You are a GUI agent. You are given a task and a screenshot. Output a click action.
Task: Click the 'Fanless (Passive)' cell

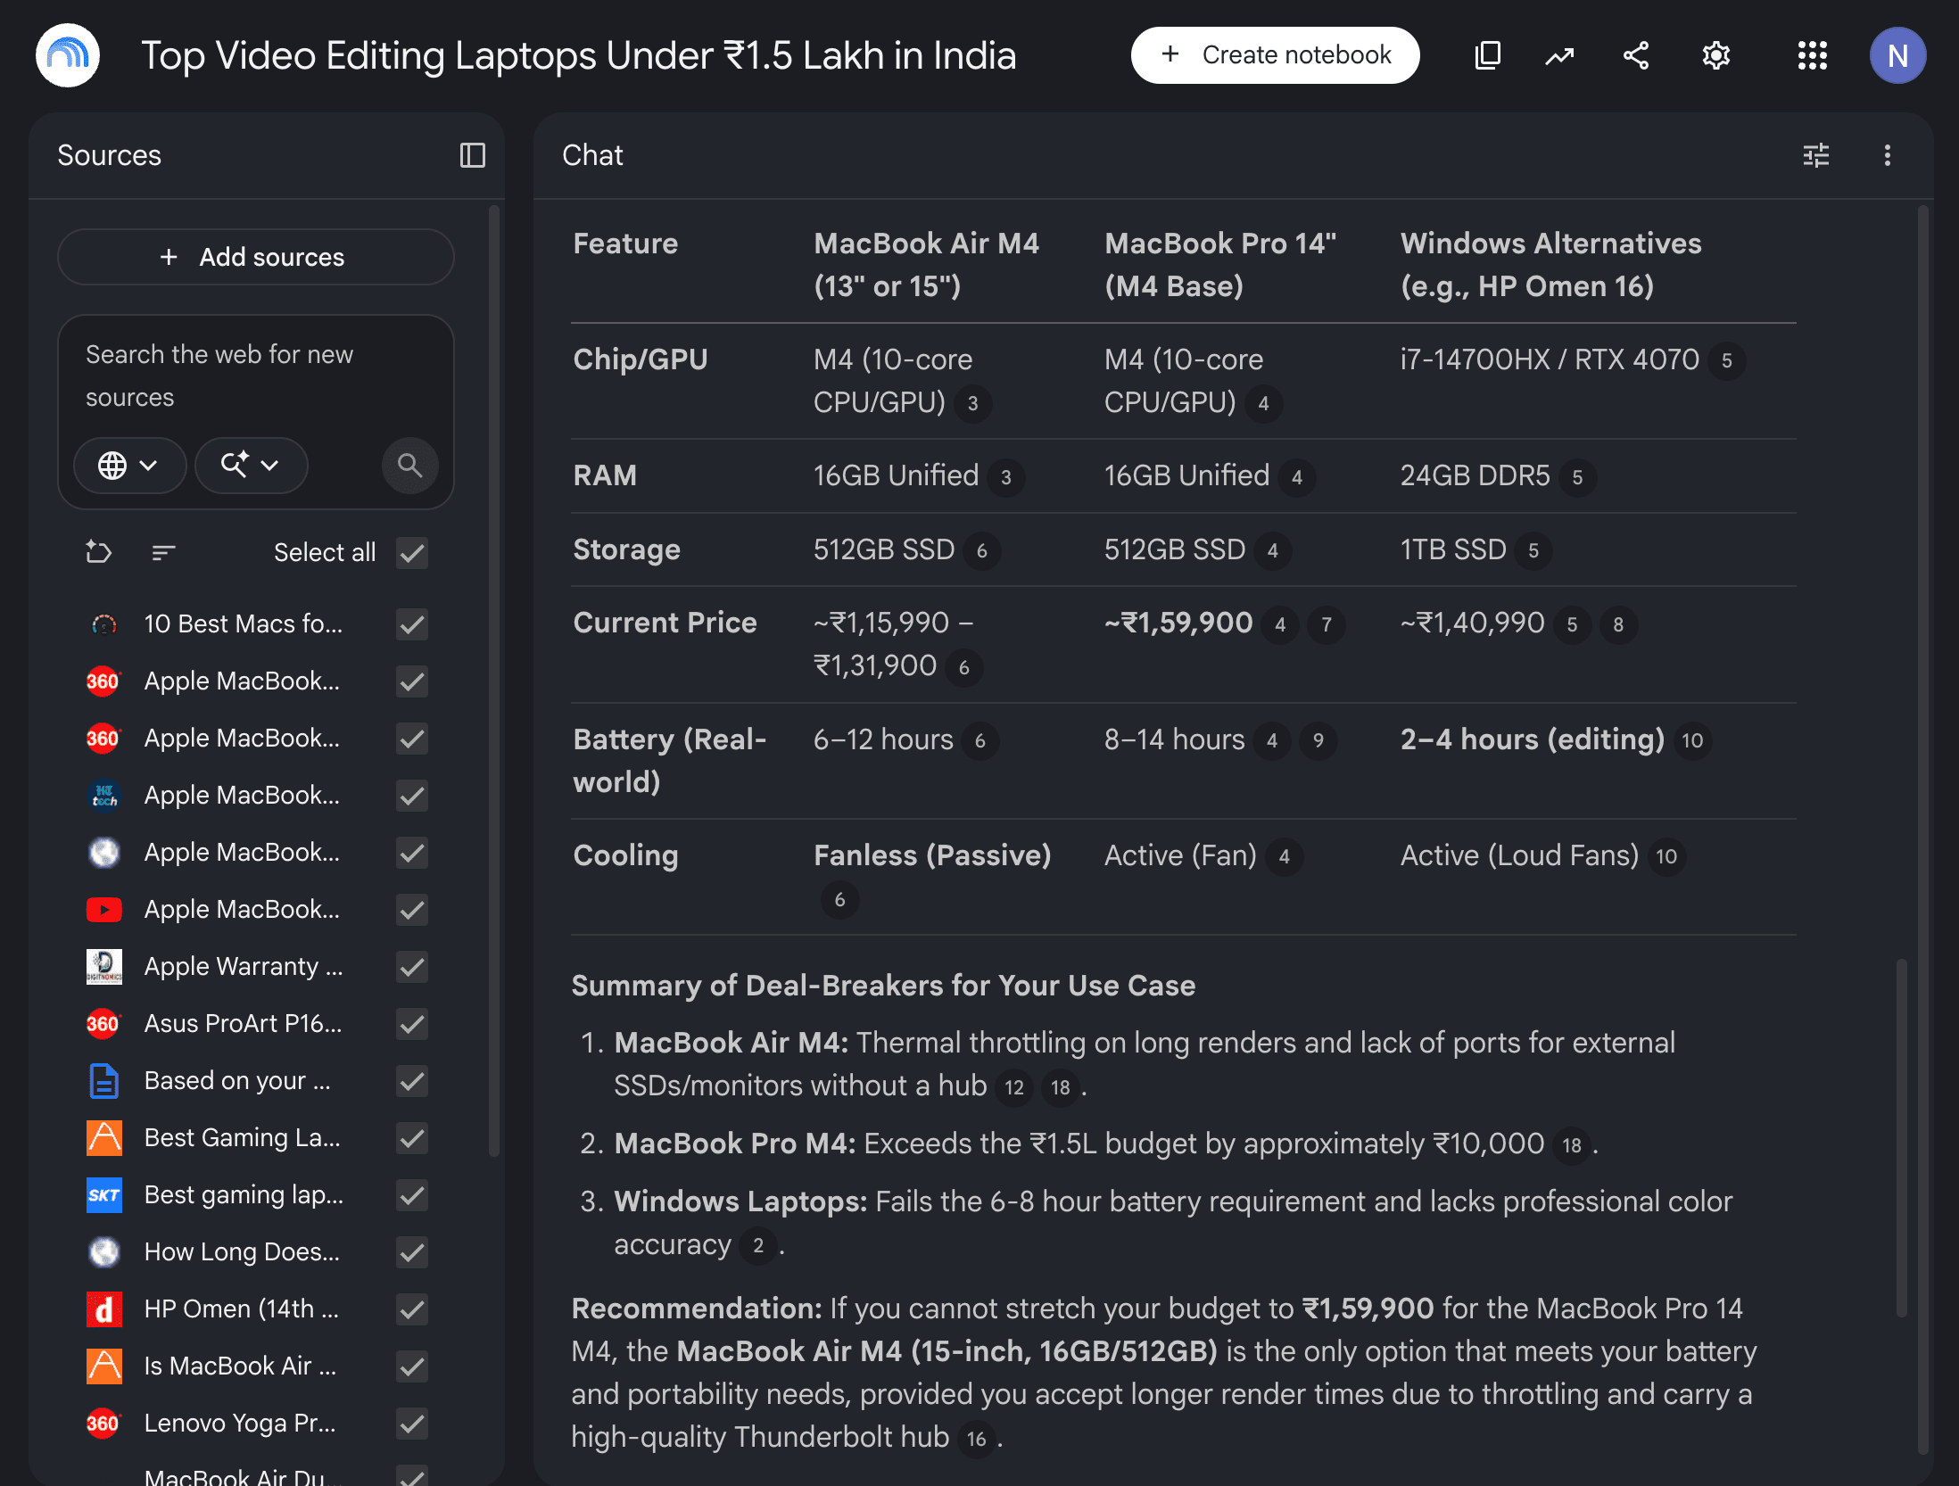click(932, 855)
